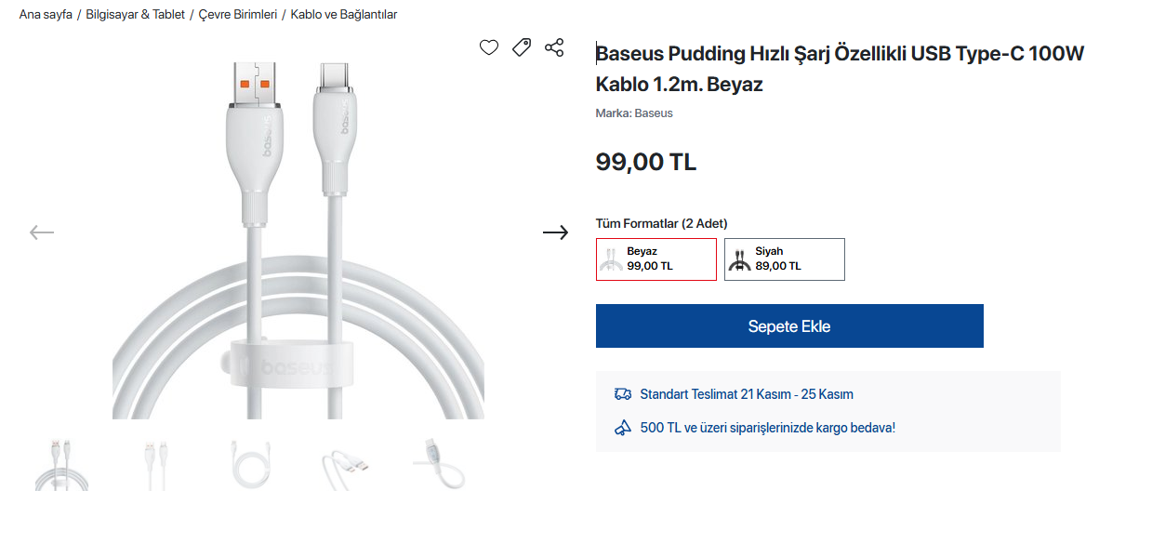Add product to favorites with heart icon
This screenshot has height=557, width=1152.
[489, 47]
